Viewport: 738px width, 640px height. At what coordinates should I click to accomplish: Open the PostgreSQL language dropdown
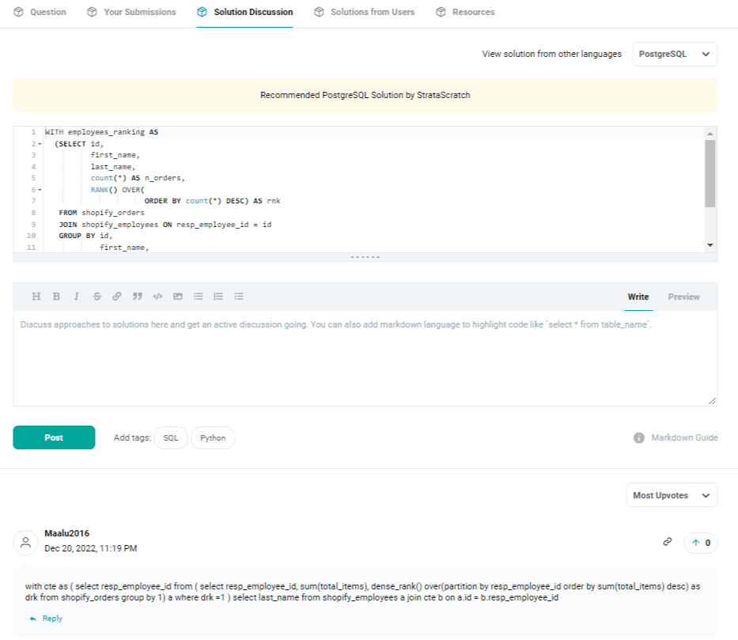point(674,54)
